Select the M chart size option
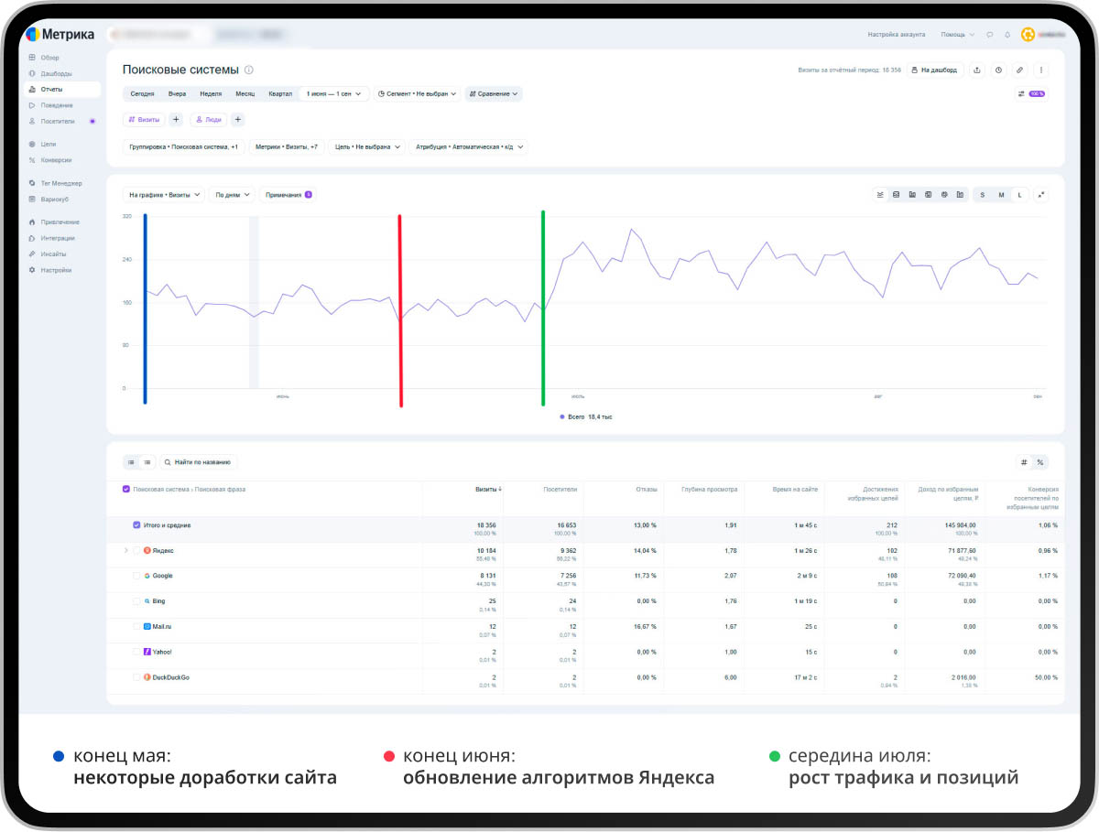This screenshot has width=1099, height=832. (x=1001, y=195)
